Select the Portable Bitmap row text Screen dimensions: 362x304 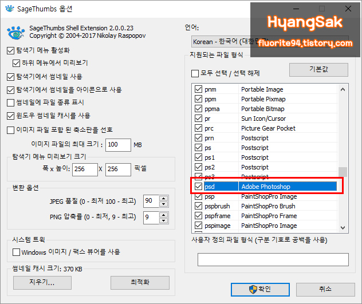(263, 109)
